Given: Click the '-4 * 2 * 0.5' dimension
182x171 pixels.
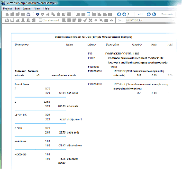Looking at the screenshot, I should point(21,115).
